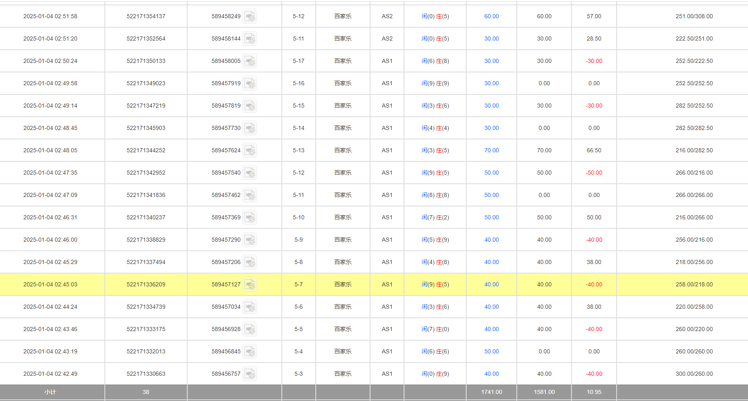The image size is (748, 401).
Task: Click blue 70.00 bet amount link
Action: pos(491,151)
